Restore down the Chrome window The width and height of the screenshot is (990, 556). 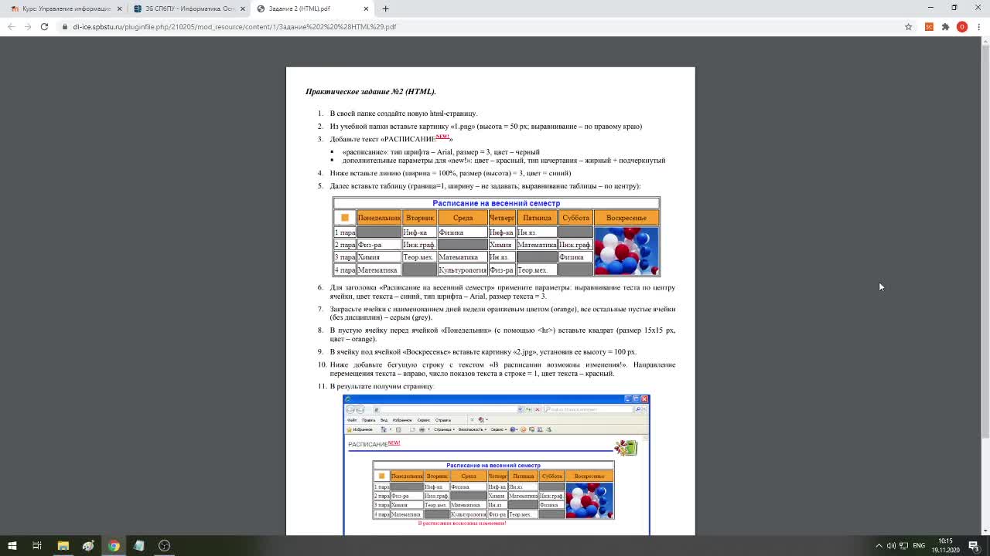pos(954,8)
